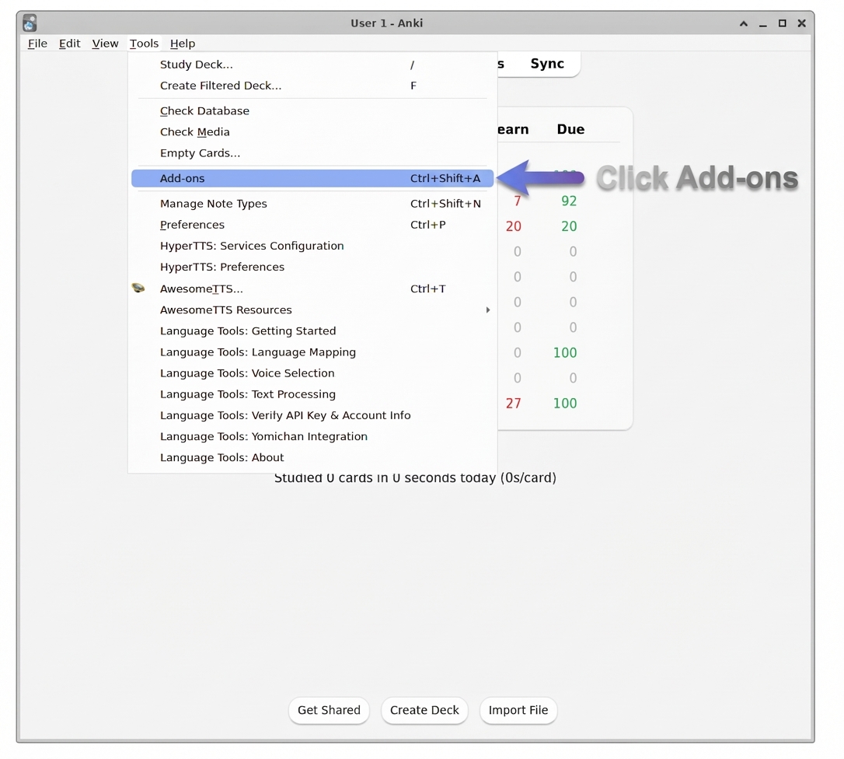
Task: Switch to the Sync tab
Action: coord(546,64)
